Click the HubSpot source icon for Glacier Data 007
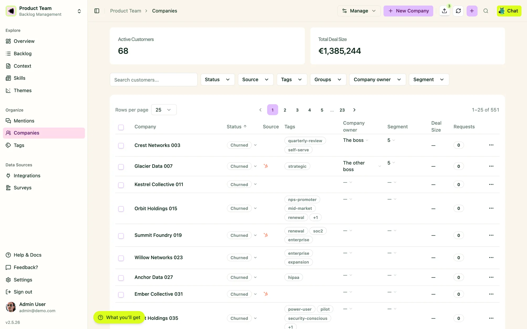This screenshot has width=527, height=329. coord(266,166)
